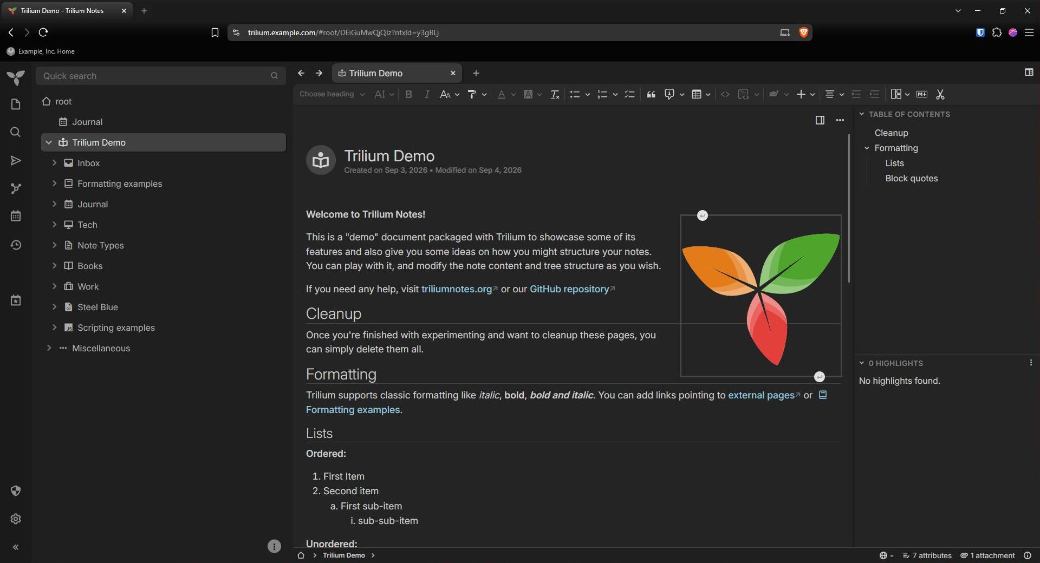Reload the page in the browser
Image resolution: width=1040 pixels, height=563 pixels.
(x=43, y=32)
